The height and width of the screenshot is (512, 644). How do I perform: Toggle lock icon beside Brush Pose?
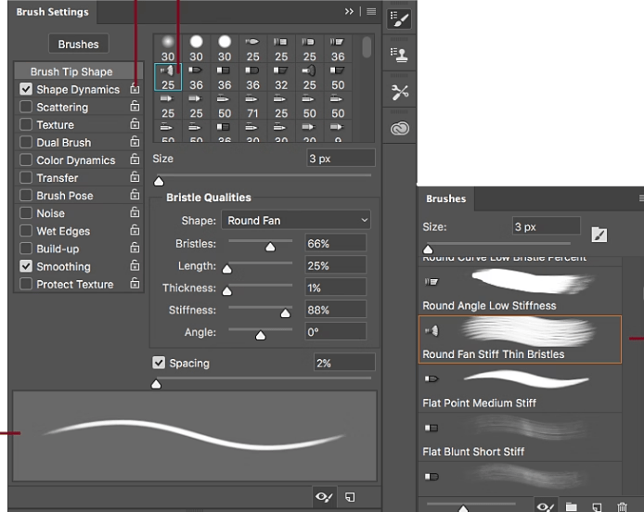tap(135, 195)
